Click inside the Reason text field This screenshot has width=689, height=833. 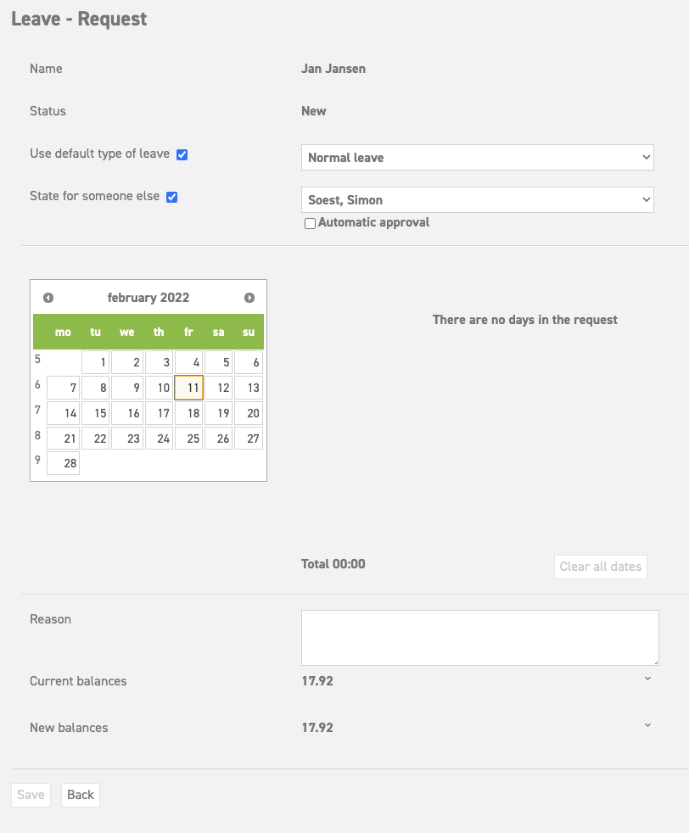point(479,636)
